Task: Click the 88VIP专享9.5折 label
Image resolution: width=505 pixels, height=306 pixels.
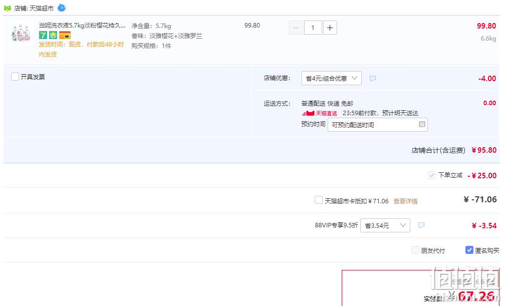Action: (336, 225)
